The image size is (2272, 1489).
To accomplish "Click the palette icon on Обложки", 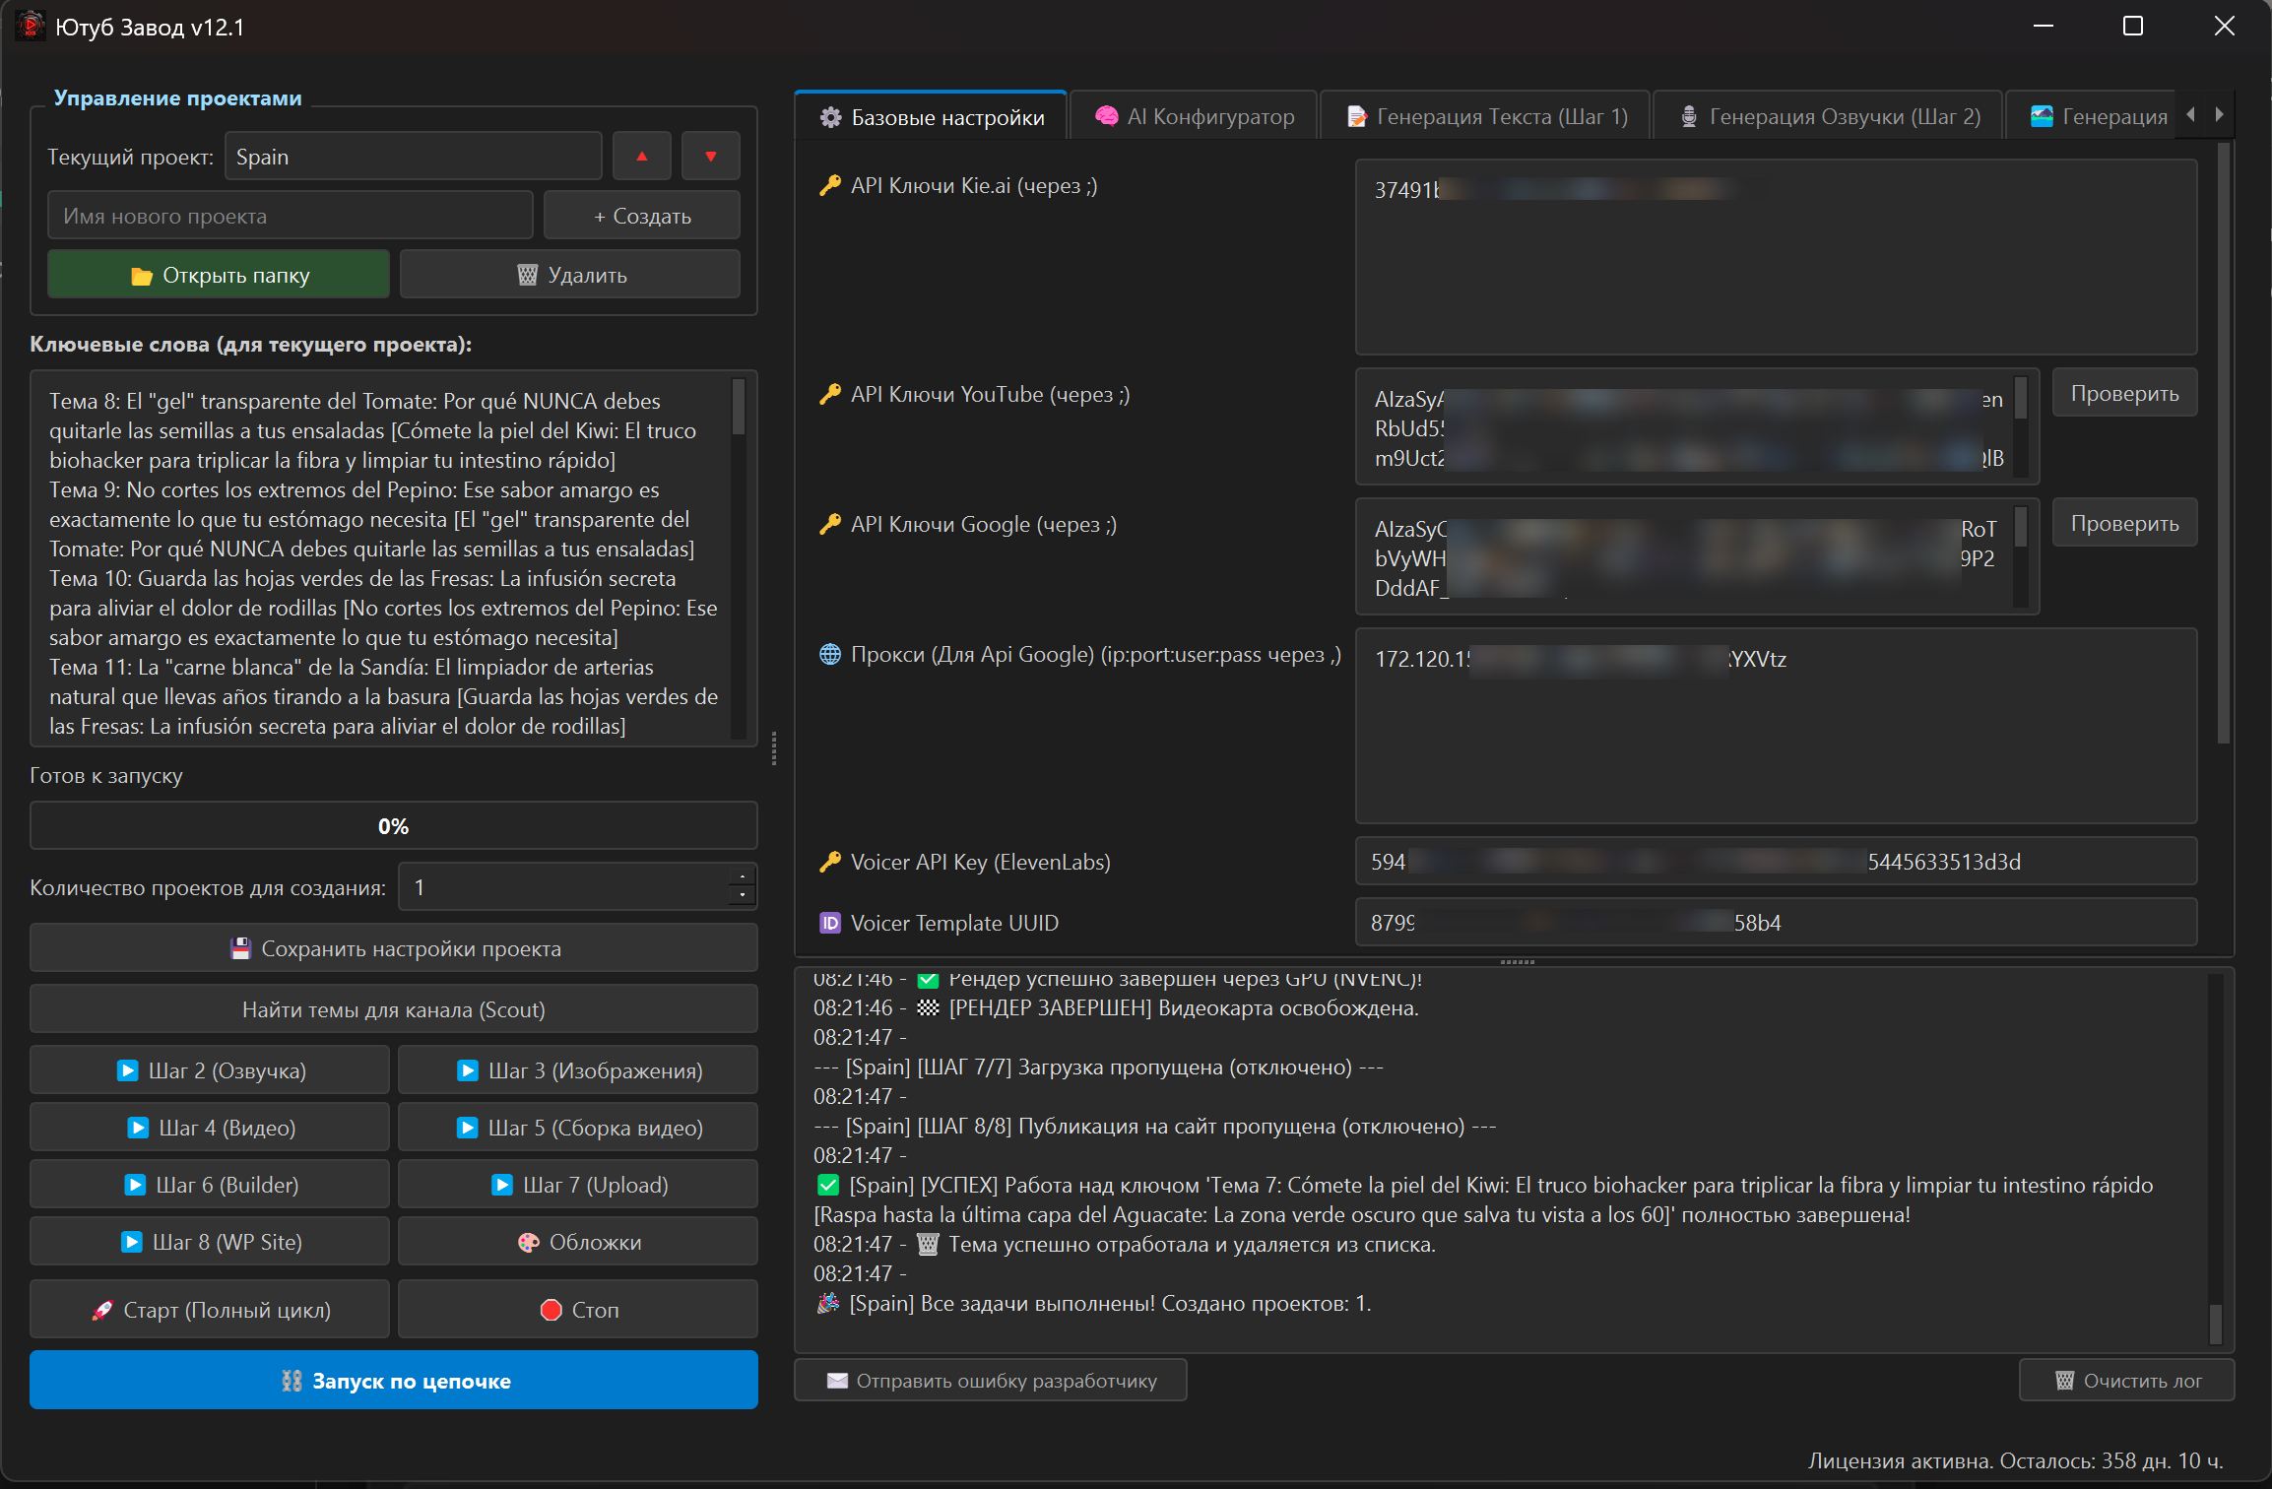I will tap(529, 1243).
